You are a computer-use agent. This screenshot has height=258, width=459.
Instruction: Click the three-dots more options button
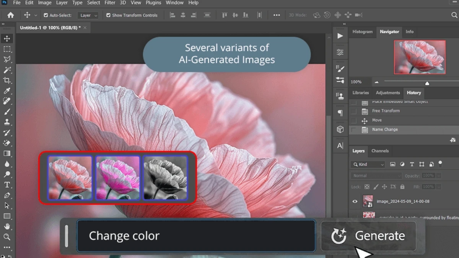277,15
